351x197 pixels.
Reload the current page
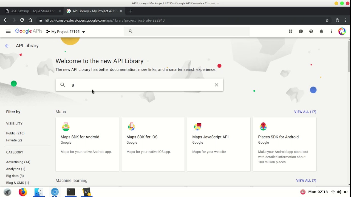click(22, 20)
